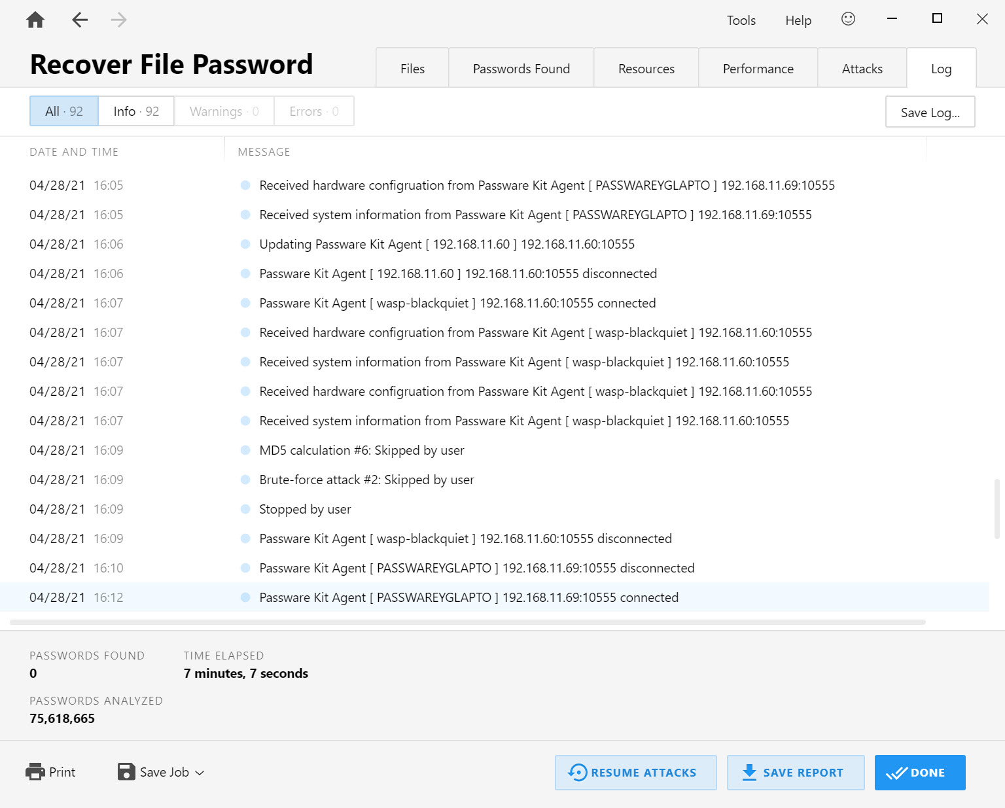1005x808 pixels.
Task: Filter log by Errors 0
Action: click(314, 111)
